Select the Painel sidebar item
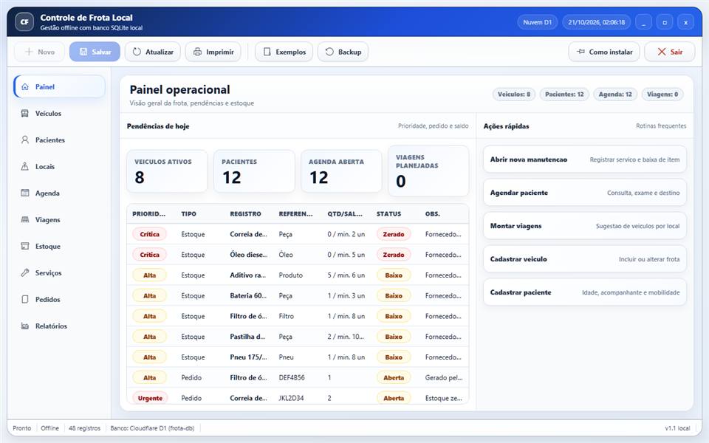The width and height of the screenshot is (709, 443). (59, 86)
